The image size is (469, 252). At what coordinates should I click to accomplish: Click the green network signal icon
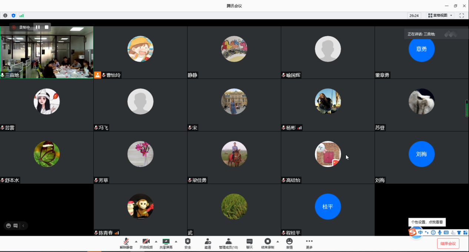(x=21, y=16)
